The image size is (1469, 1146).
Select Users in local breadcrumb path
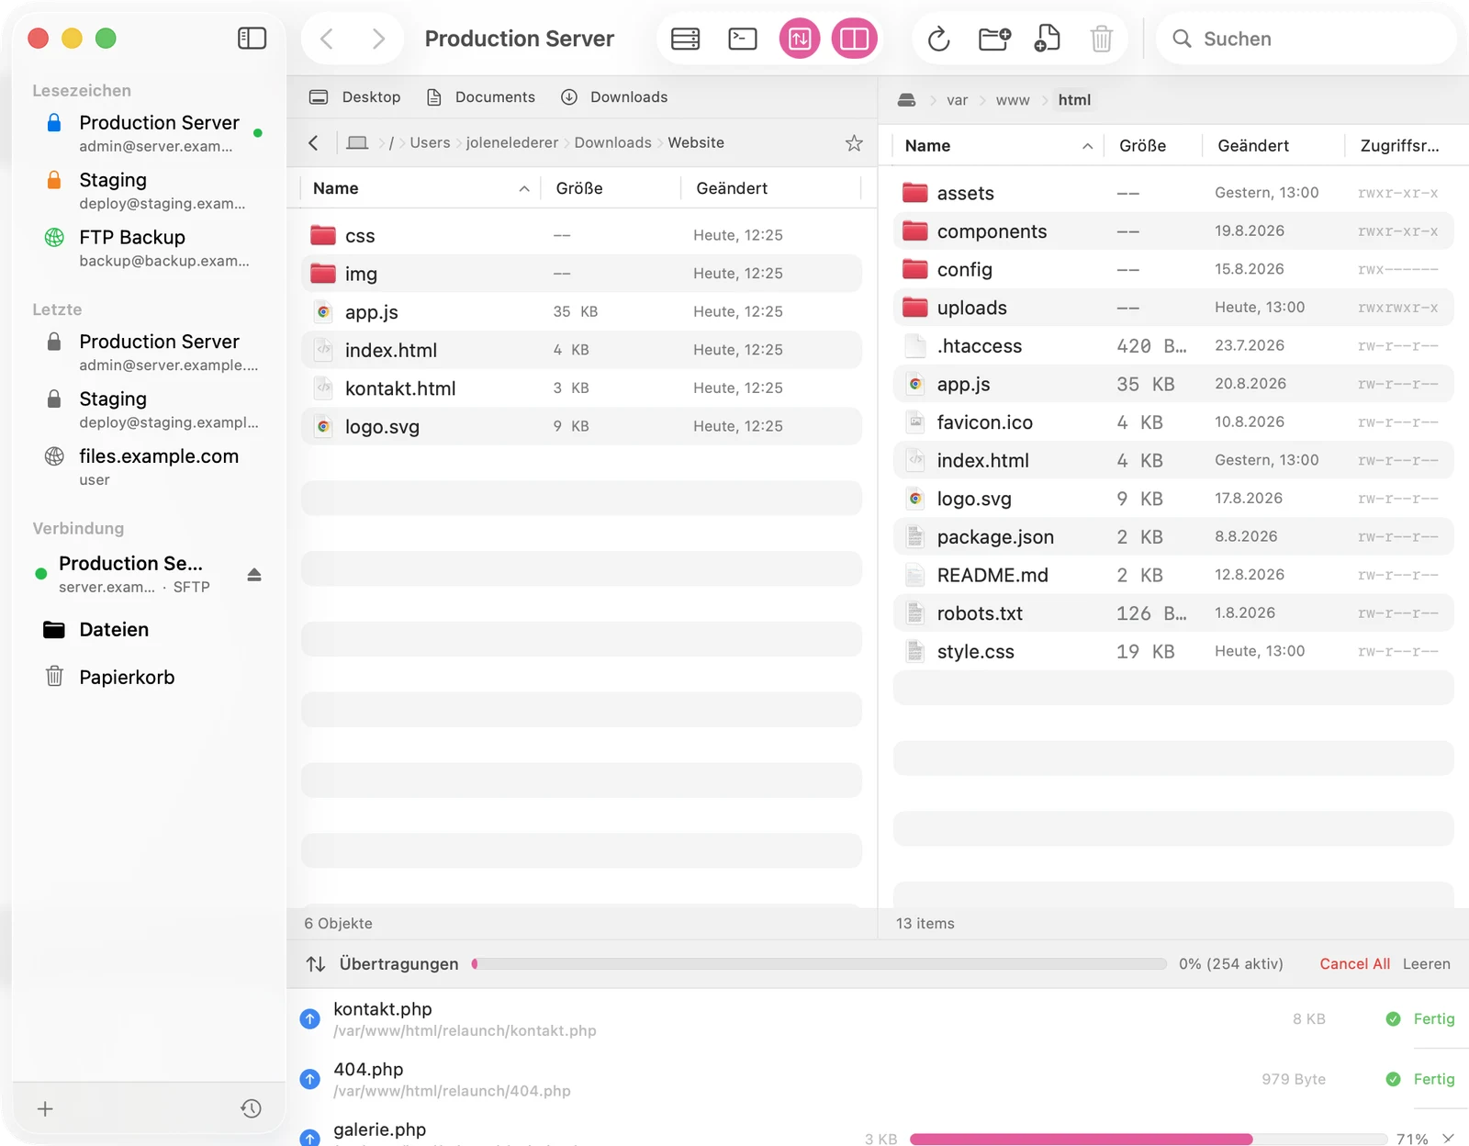[x=430, y=142]
